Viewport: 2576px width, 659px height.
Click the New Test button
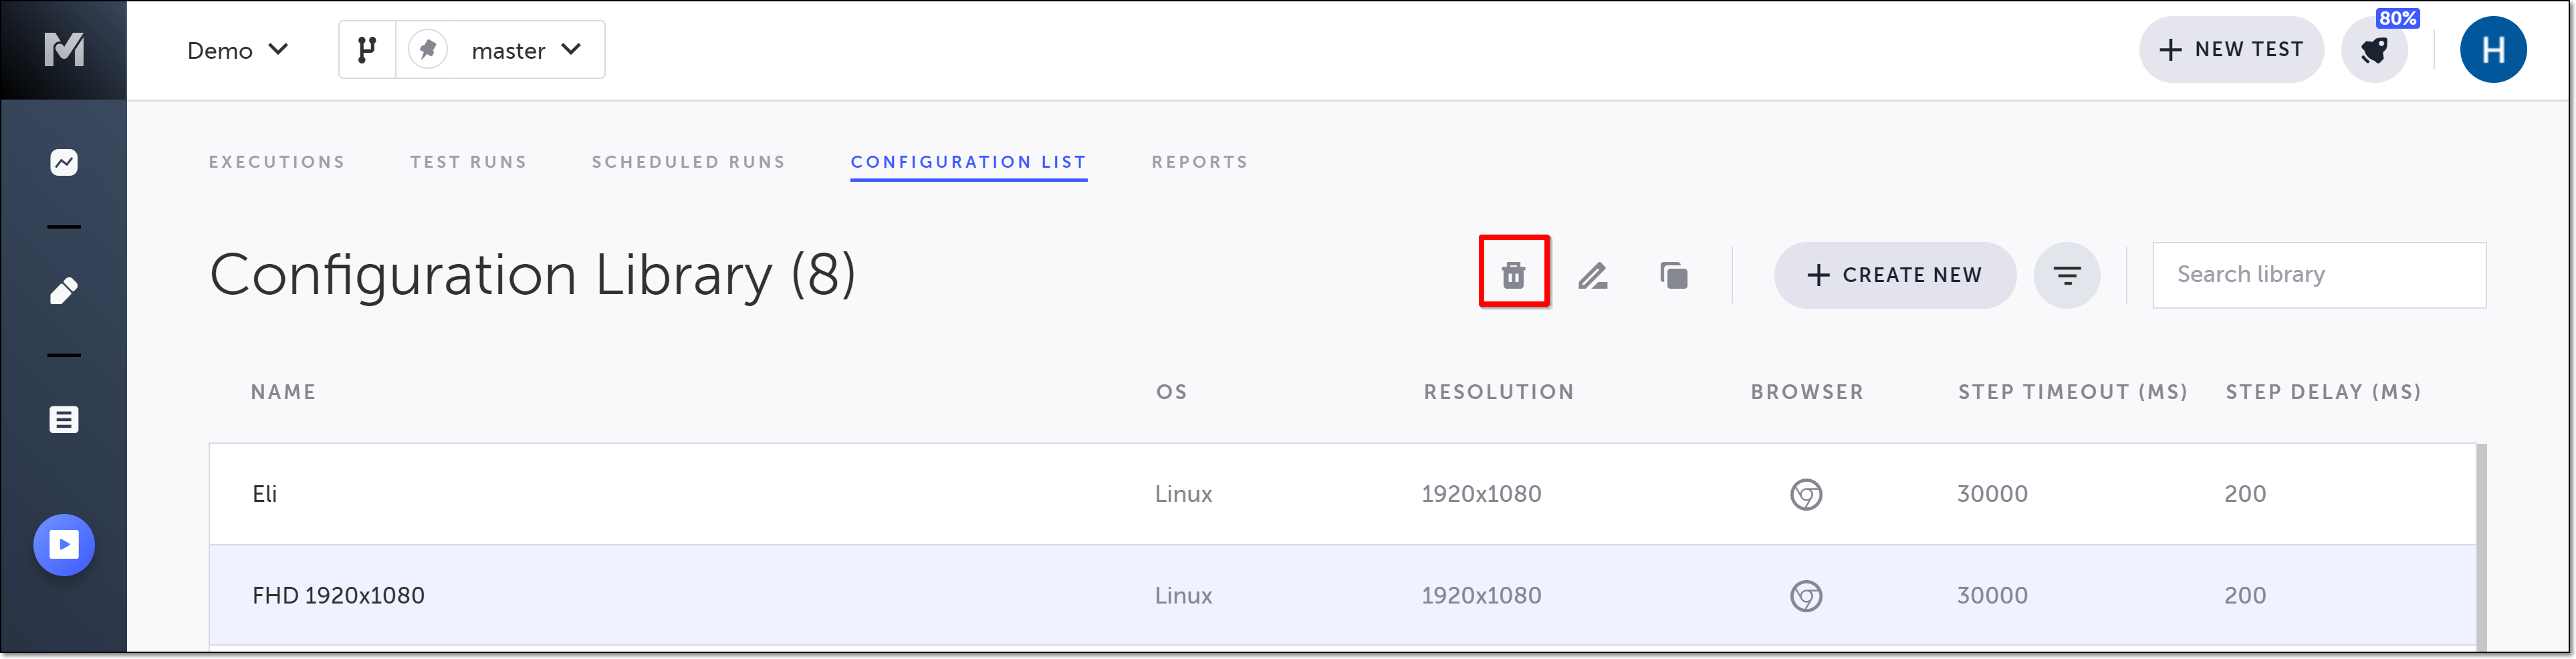(x=2230, y=50)
